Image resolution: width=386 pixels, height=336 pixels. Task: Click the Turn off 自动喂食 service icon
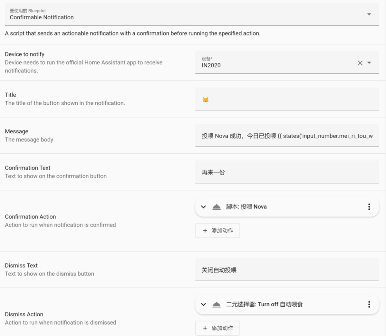217,305
